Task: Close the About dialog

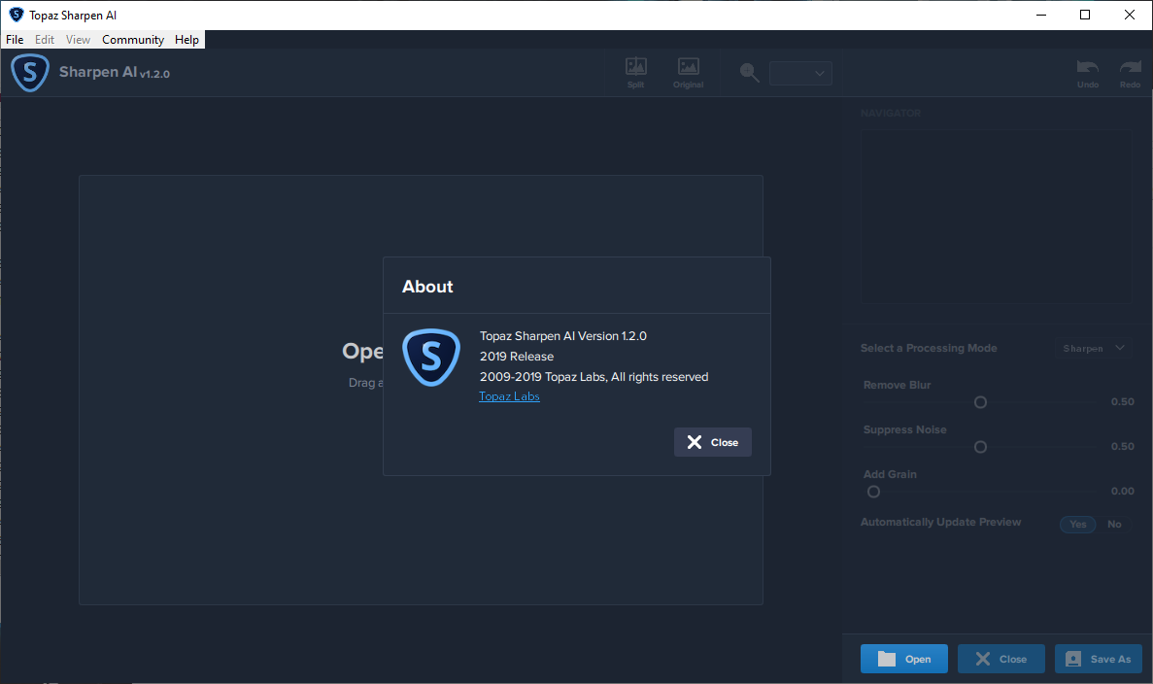Action: click(712, 442)
